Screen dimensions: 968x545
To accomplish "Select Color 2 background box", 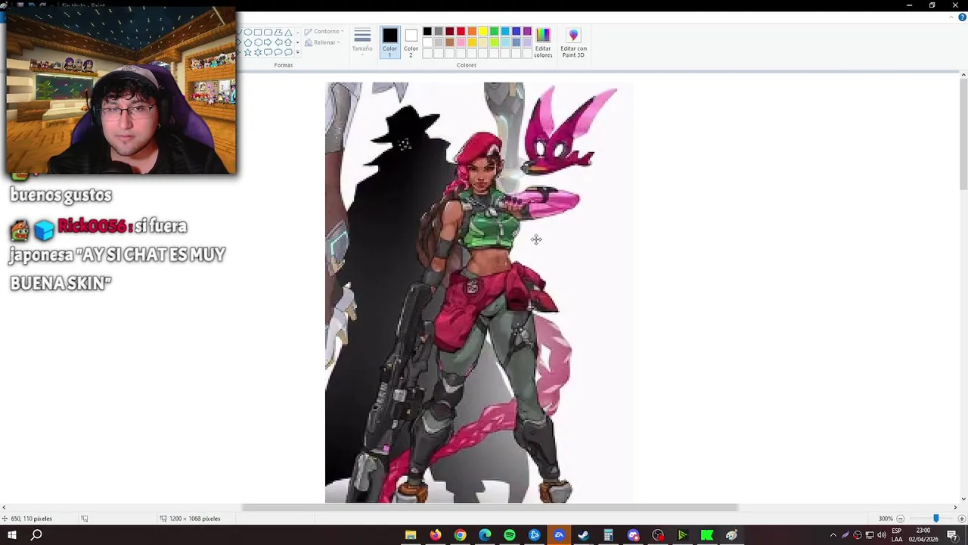I will tap(411, 42).
